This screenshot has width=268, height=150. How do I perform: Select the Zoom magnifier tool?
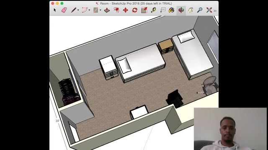click(200, 10)
